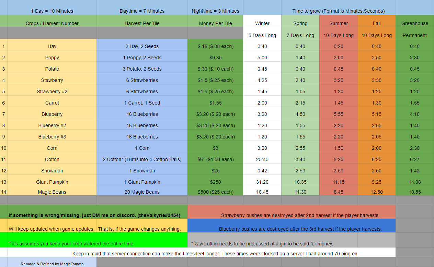This screenshot has width=434, height=267.
Task: Select row number 7 in left margin
Action: coord(3,114)
